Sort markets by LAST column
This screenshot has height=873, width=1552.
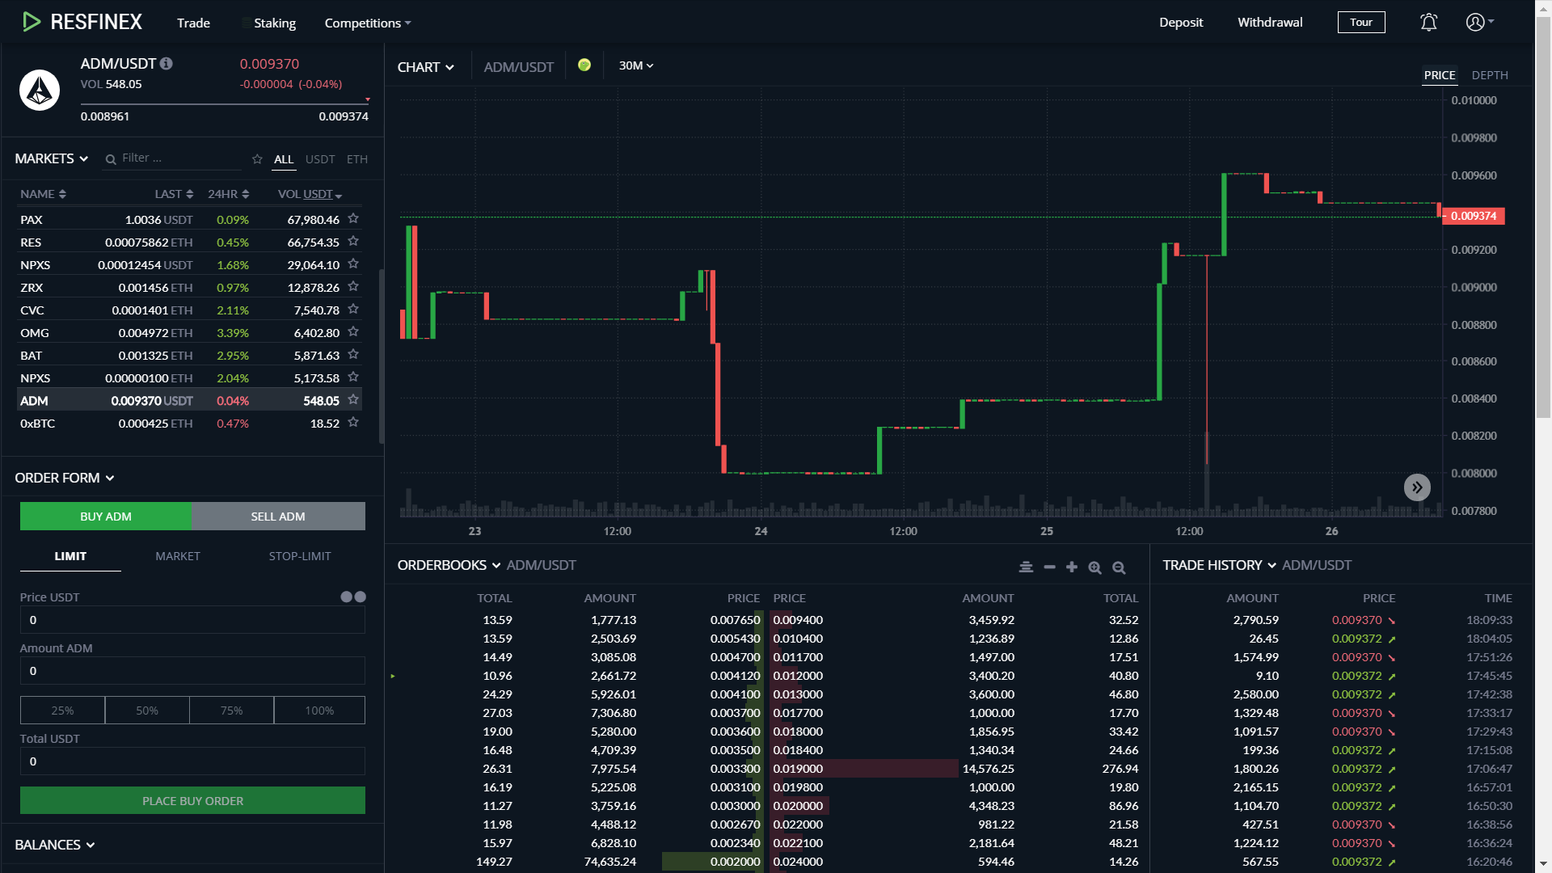pos(174,194)
